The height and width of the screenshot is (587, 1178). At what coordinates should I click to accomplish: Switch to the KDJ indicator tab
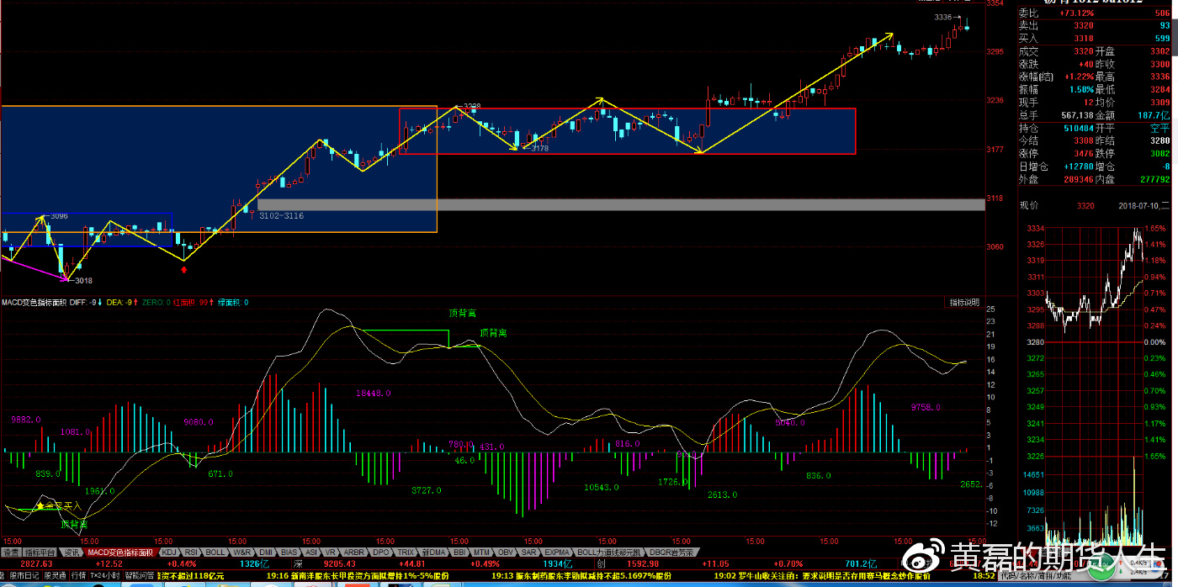click(169, 553)
